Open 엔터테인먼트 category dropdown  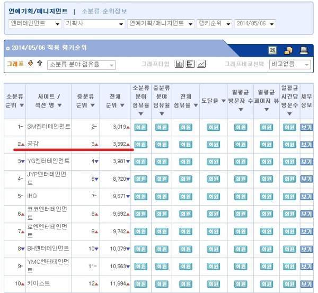pos(34,24)
